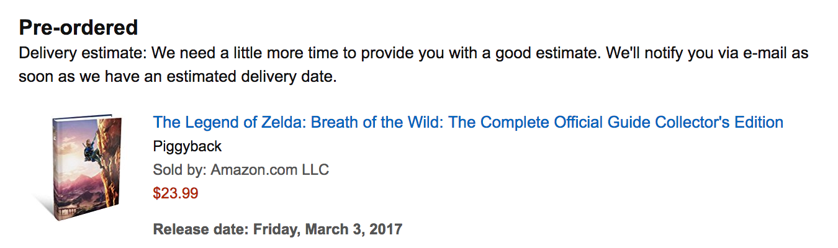Click the 'Release date:' label
Viewport: 838px width, 248px height.
click(x=200, y=229)
